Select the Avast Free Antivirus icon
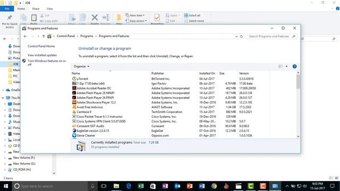This screenshot has width=340, height=191. [74, 107]
